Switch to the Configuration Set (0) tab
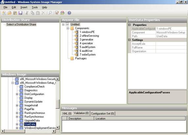 pos(103,113)
